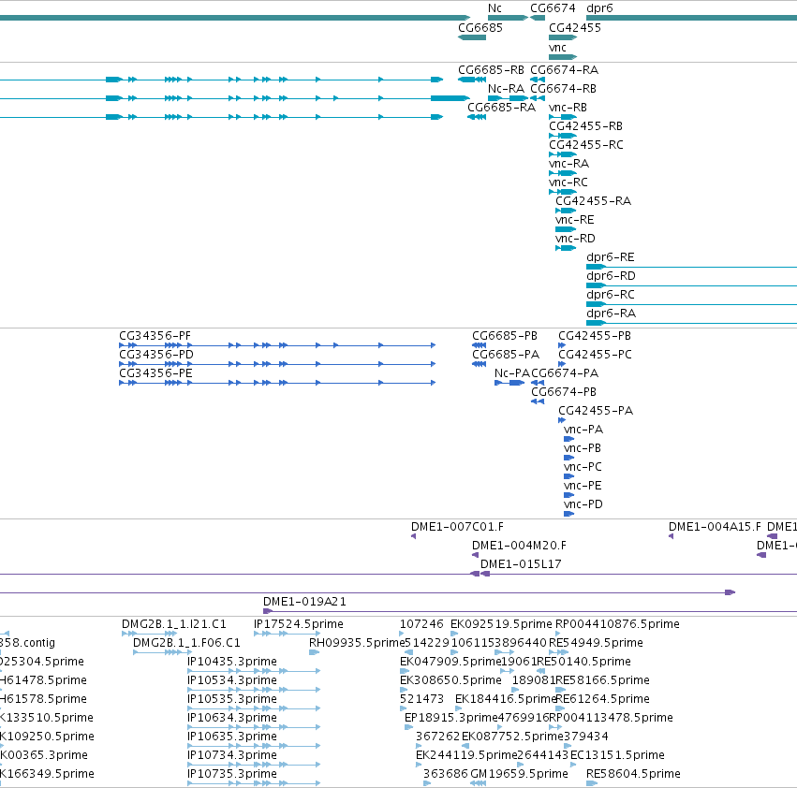The image size is (797, 788).
Task: Click EST IP10635.3prime
Action: click(231, 737)
